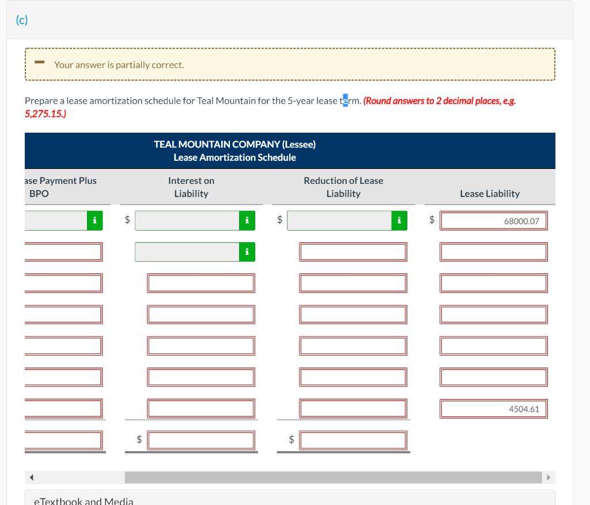This screenshot has width=590, height=505.
Task: Click sixth row Lease Liability field
Action: point(493,378)
